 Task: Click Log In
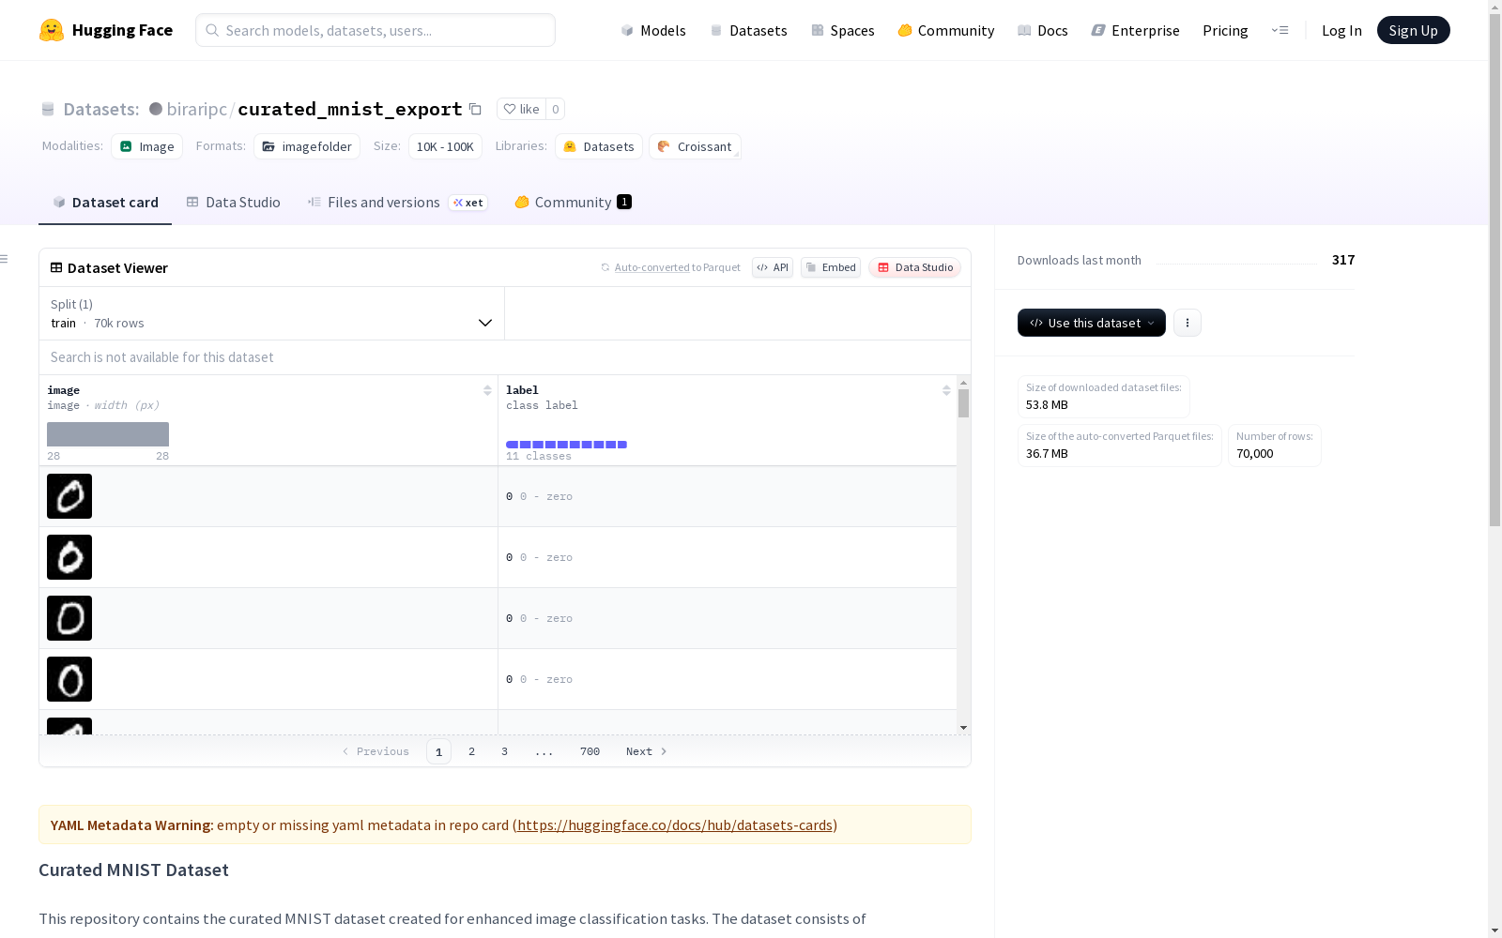[x=1341, y=30]
